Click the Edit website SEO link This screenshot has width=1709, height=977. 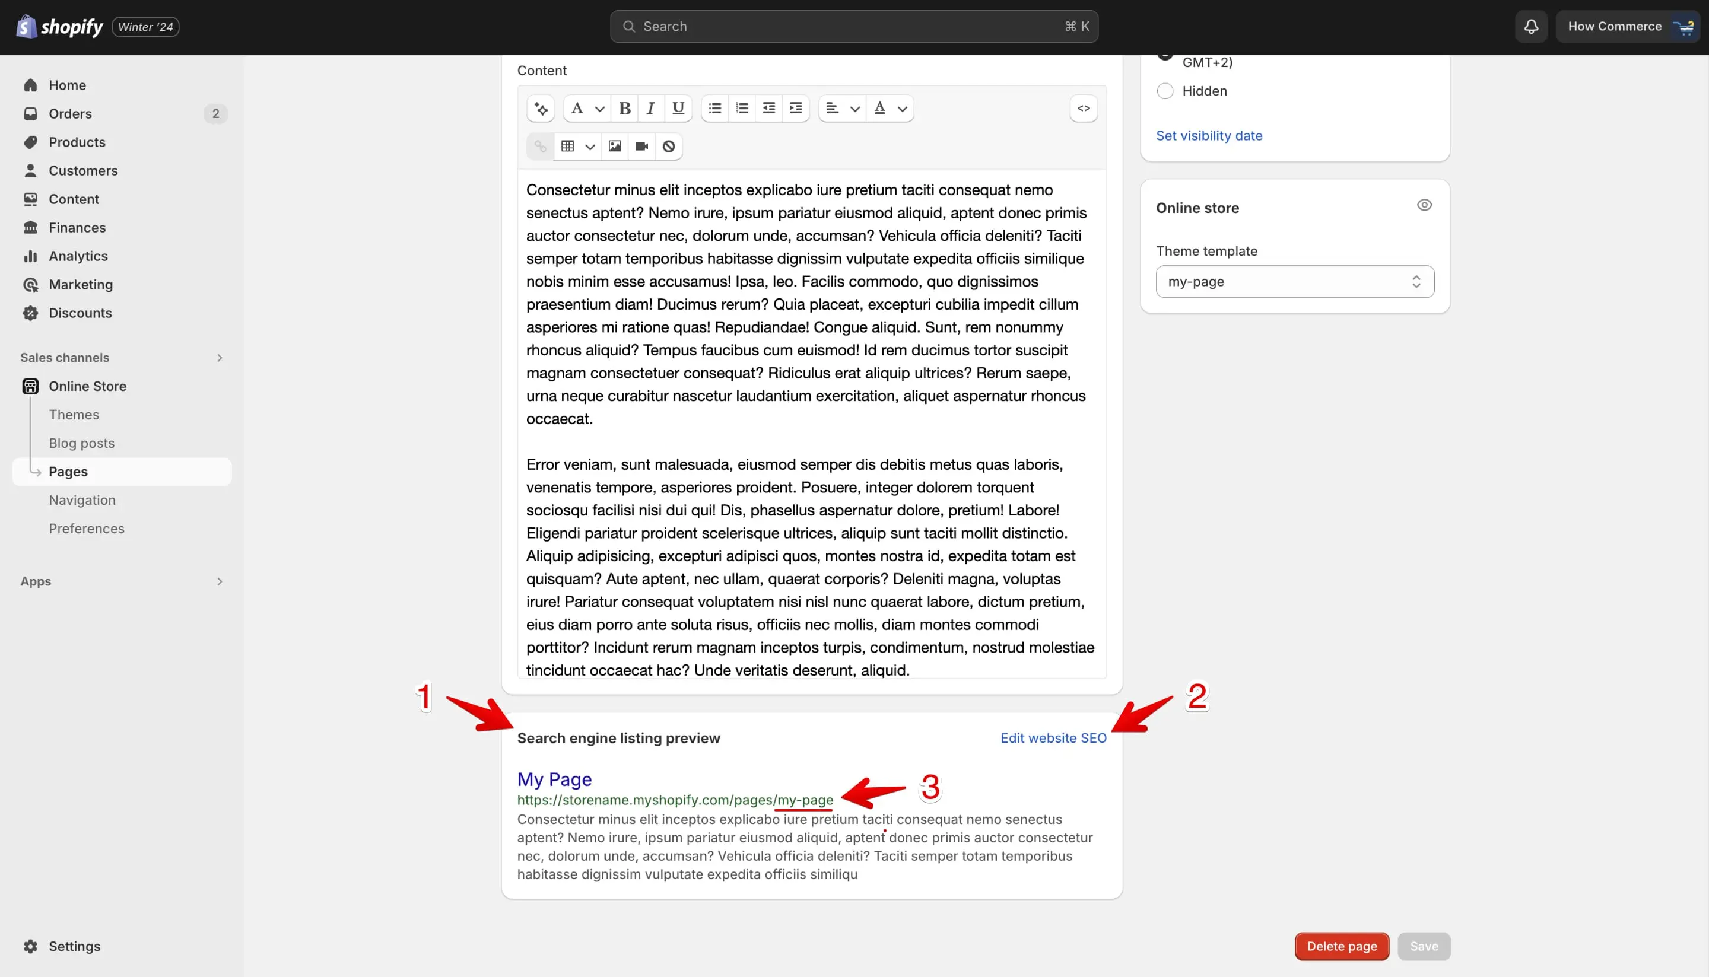1053,738
